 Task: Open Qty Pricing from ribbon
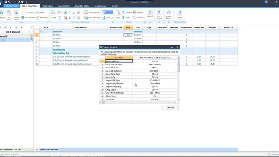click(x=159, y=15)
